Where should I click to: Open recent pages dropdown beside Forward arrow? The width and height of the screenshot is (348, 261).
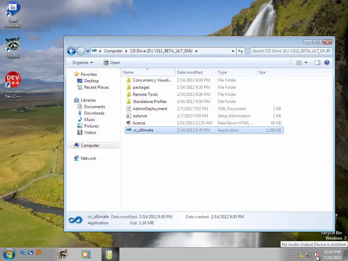(88, 51)
